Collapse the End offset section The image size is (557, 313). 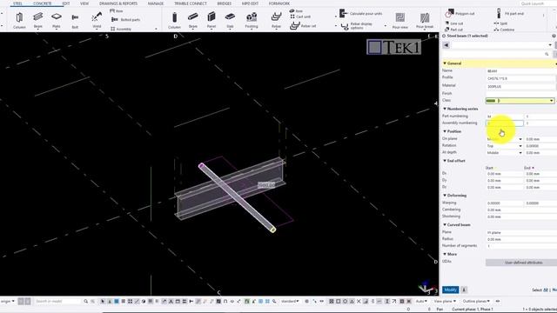click(x=445, y=161)
